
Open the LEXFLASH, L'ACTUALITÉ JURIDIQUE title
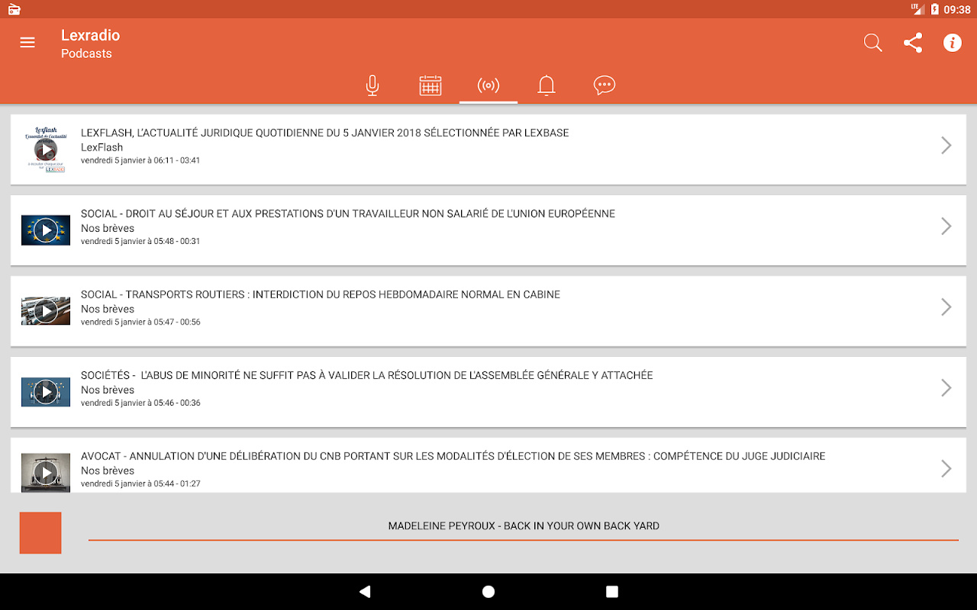click(325, 133)
